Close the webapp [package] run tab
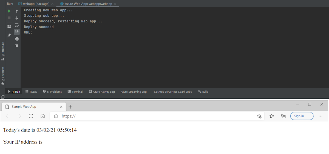Viewport: 329px width, 154px height. pos(53,4)
